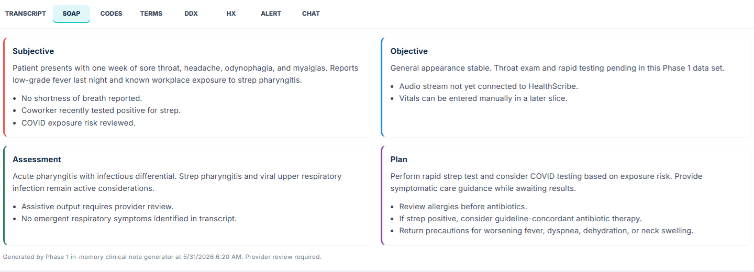754x272 pixels.
Task: View the HX tab
Action: click(231, 14)
